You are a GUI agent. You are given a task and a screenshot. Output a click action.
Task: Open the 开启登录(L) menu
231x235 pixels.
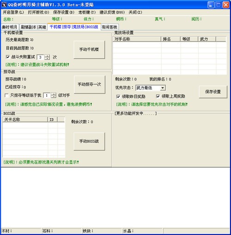(x=13, y=12)
